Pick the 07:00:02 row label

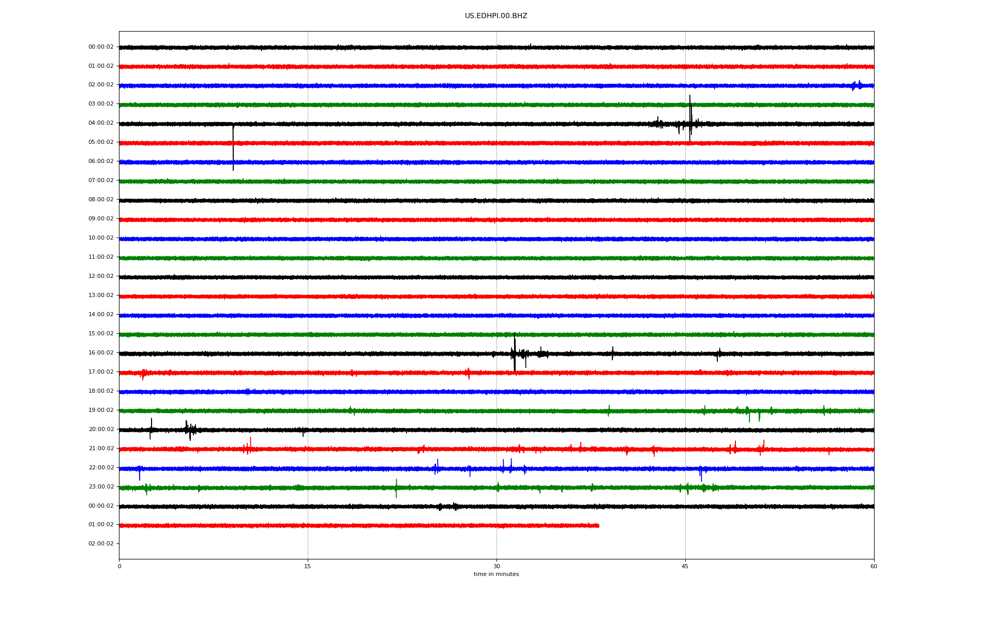click(x=101, y=181)
